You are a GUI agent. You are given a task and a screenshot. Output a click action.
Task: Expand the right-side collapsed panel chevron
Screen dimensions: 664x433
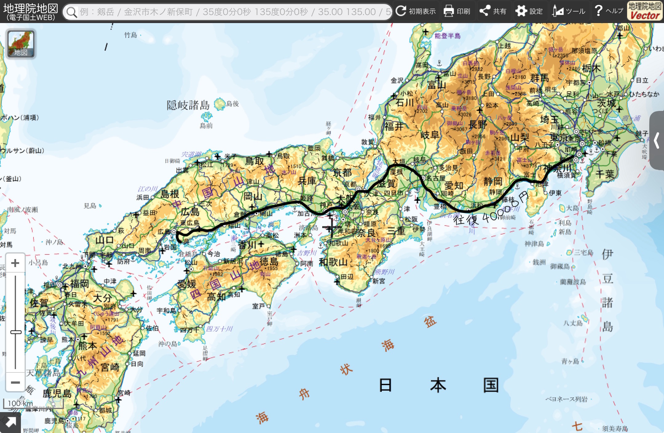tap(657, 141)
